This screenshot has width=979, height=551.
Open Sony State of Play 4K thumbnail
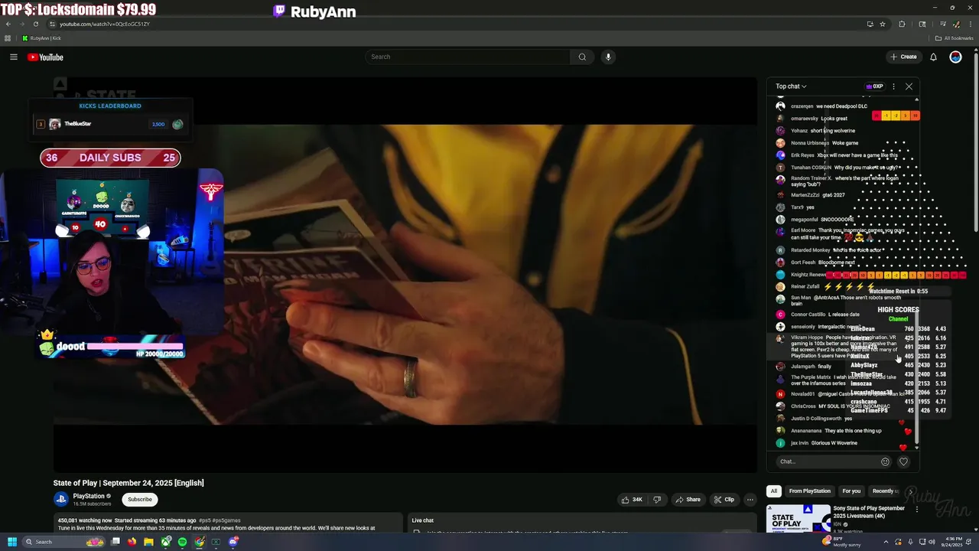click(798, 518)
